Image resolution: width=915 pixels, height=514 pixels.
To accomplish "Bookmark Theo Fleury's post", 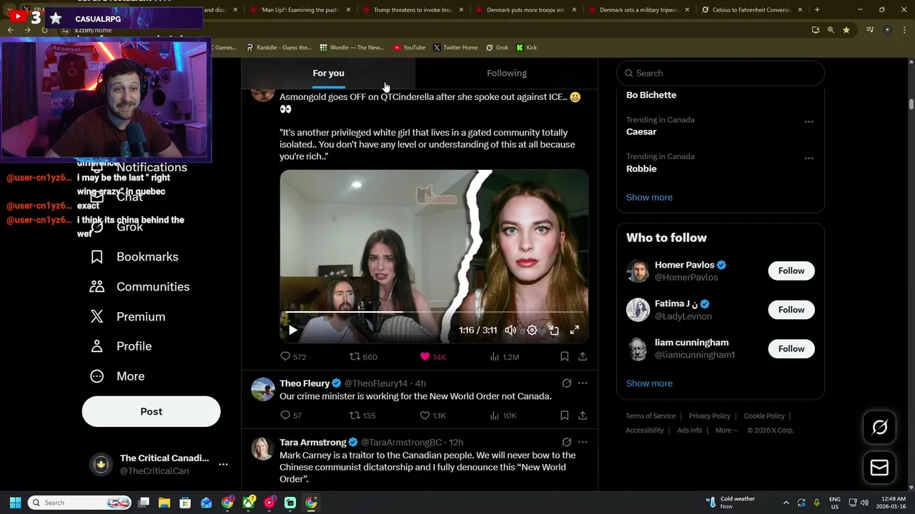I will coord(564,415).
